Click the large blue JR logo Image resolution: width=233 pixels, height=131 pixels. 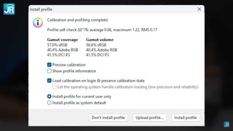click(9, 9)
